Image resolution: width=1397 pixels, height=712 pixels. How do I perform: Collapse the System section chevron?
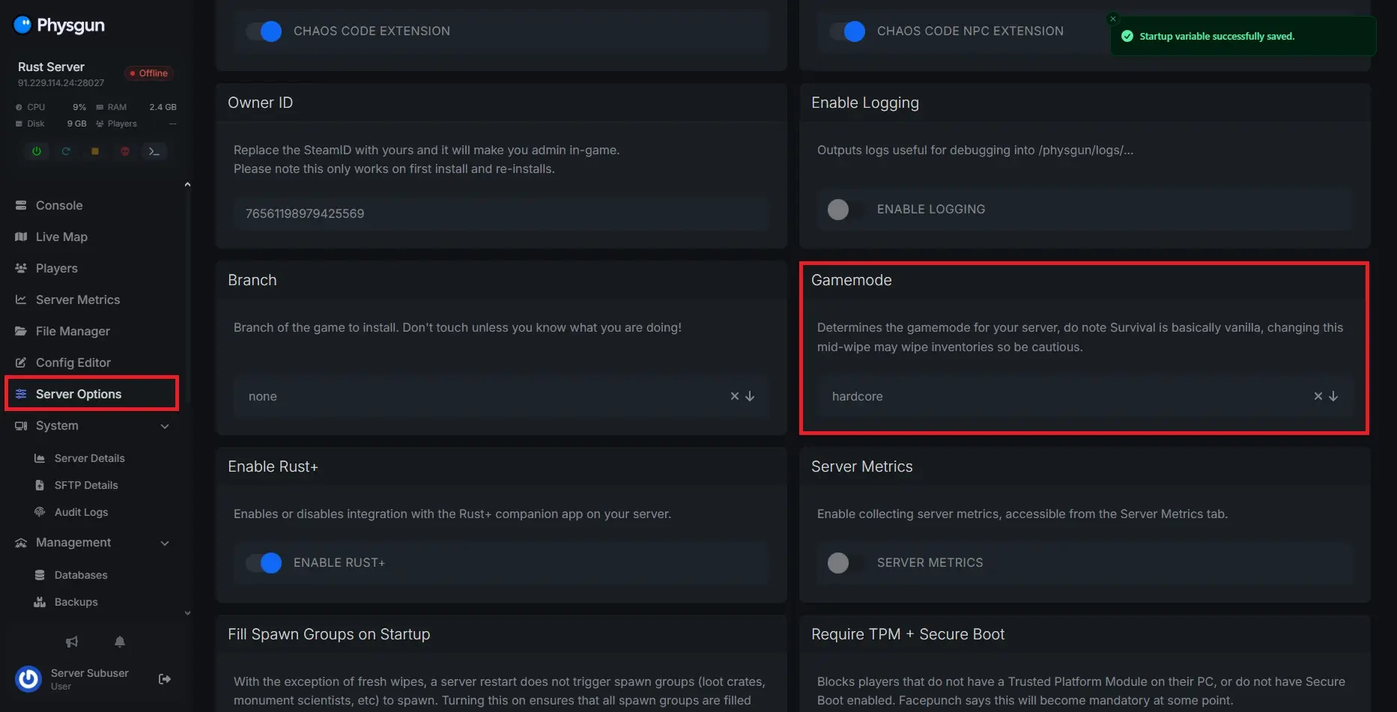(165, 426)
